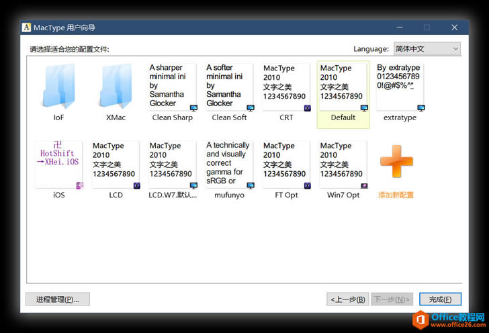Click the 下一步(N)> button

tap(392, 299)
